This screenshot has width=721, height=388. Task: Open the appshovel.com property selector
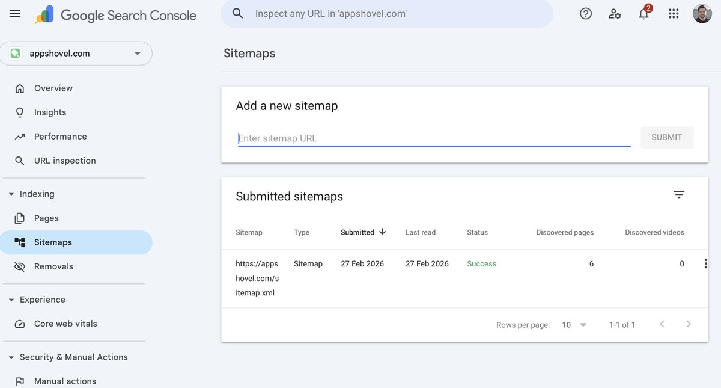pos(76,54)
